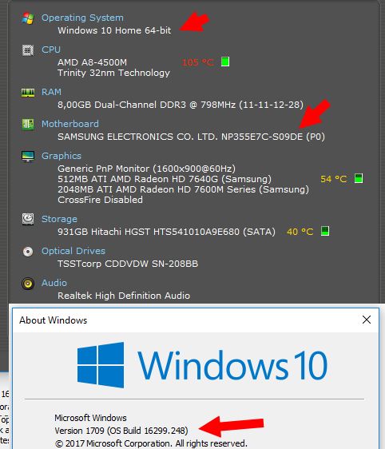385x449 pixels.
Task: Click the Storage hard drive icon
Action: point(28,219)
